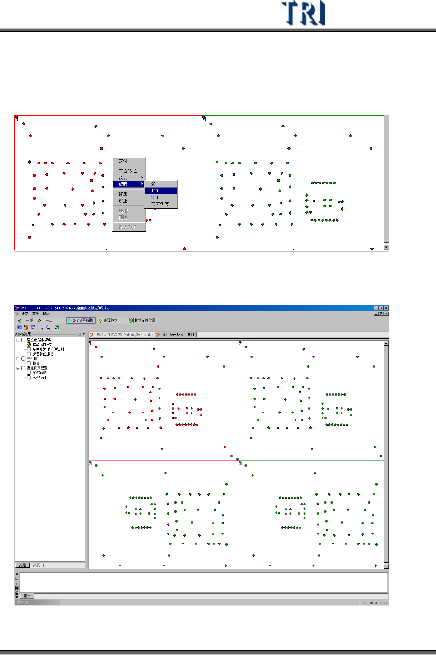Image resolution: width=436 pixels, height=655 pixels.
Task: Toggle checkbox for 元件庫
Action: click(23, 359)
